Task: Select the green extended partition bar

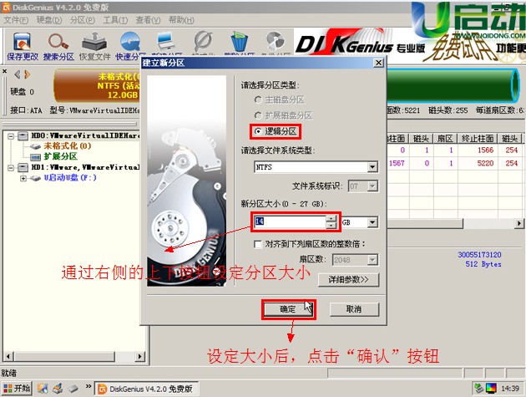Action: pyautogui.click(x=453, y=85)
